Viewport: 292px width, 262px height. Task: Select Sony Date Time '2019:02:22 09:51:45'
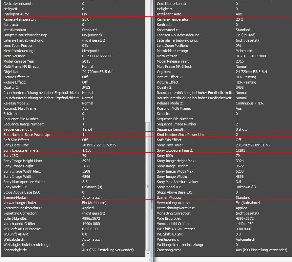coord(252,145)
